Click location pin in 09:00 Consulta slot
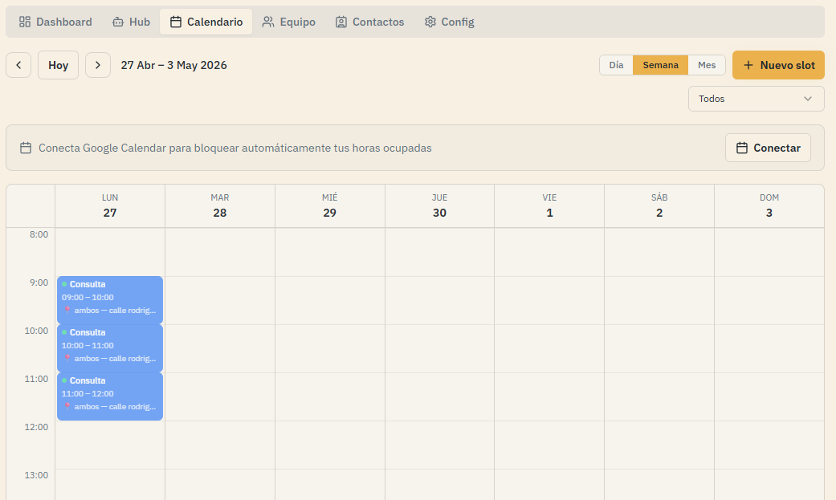Viewport: 836px width, 500px height. click(67, 311)
